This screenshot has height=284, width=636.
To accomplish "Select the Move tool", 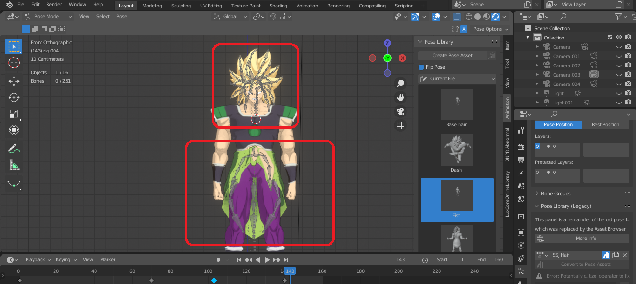I will 14,81.
